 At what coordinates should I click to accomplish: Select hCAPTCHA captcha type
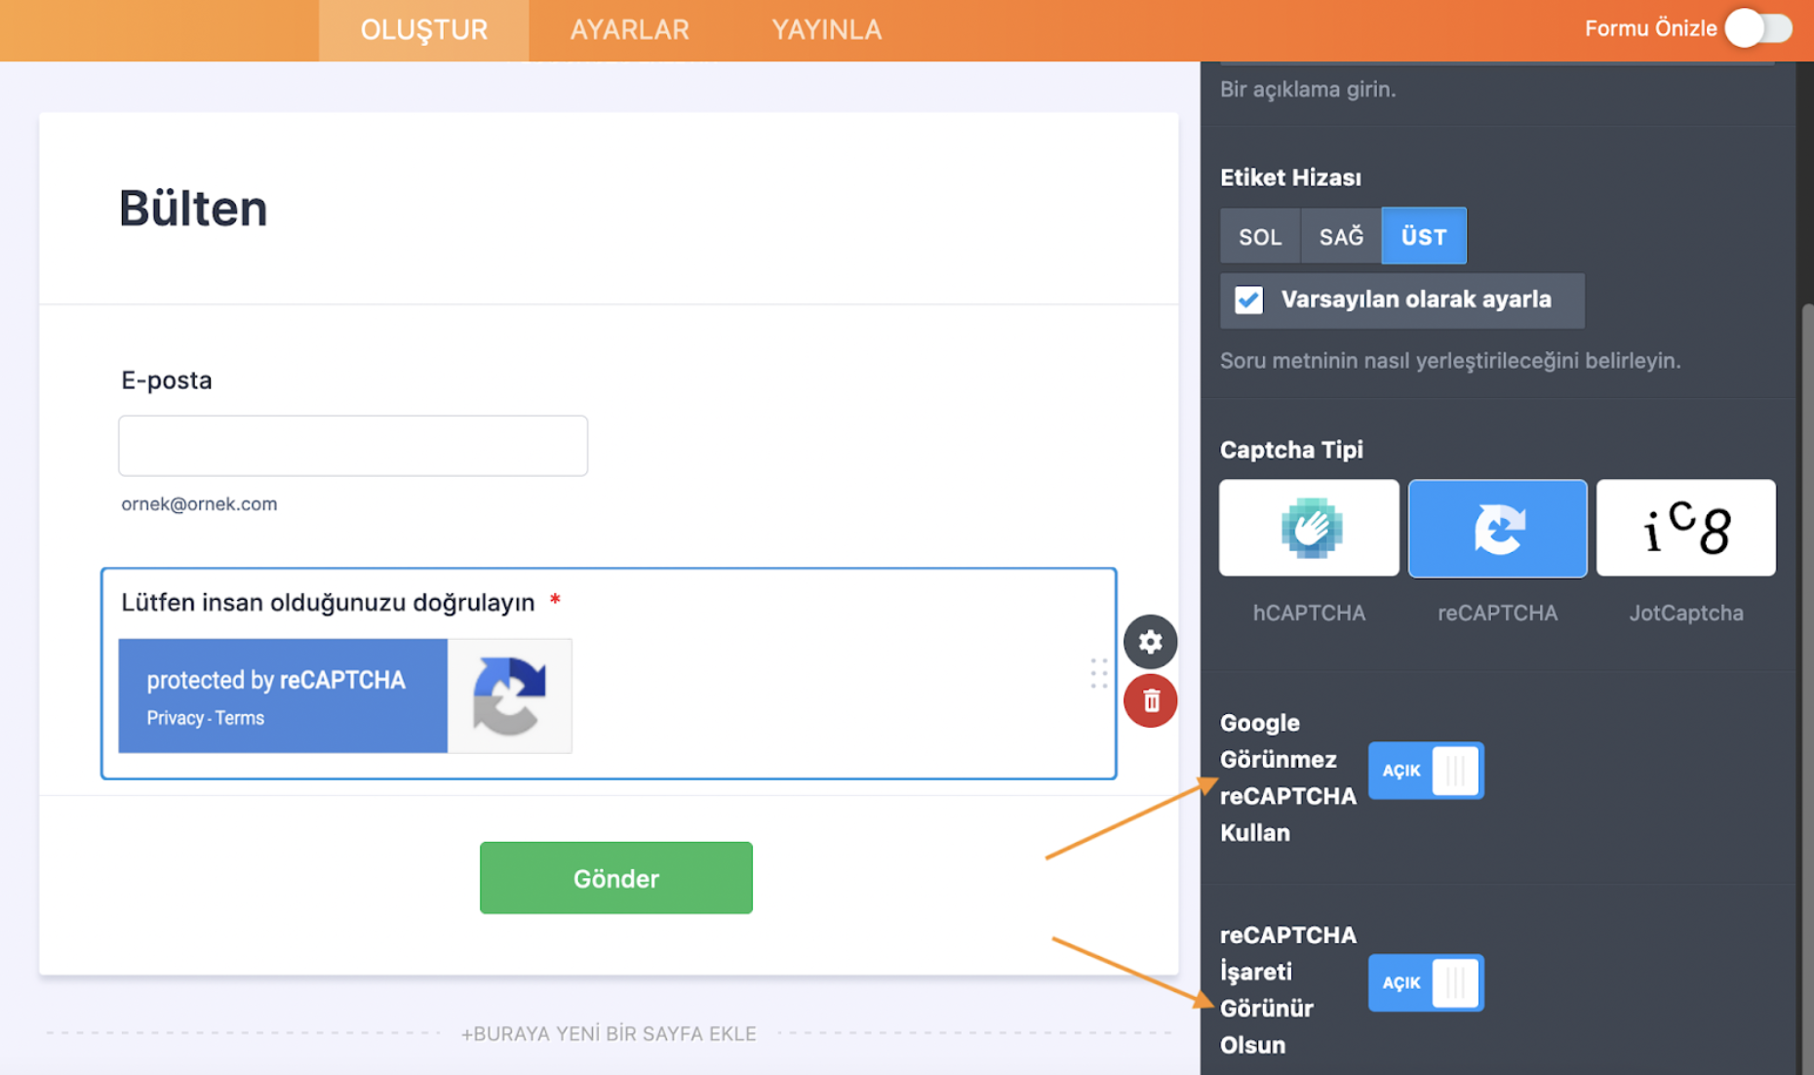(x=1309, y=528)
